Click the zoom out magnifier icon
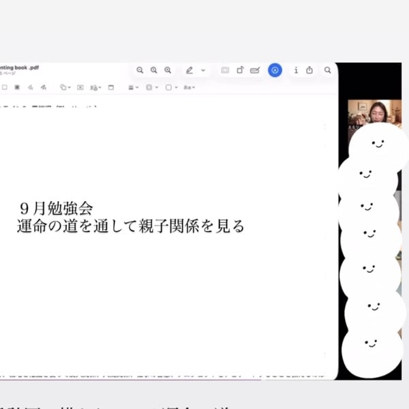The width and height of the screenshot is (409, 409). (140, 70)
